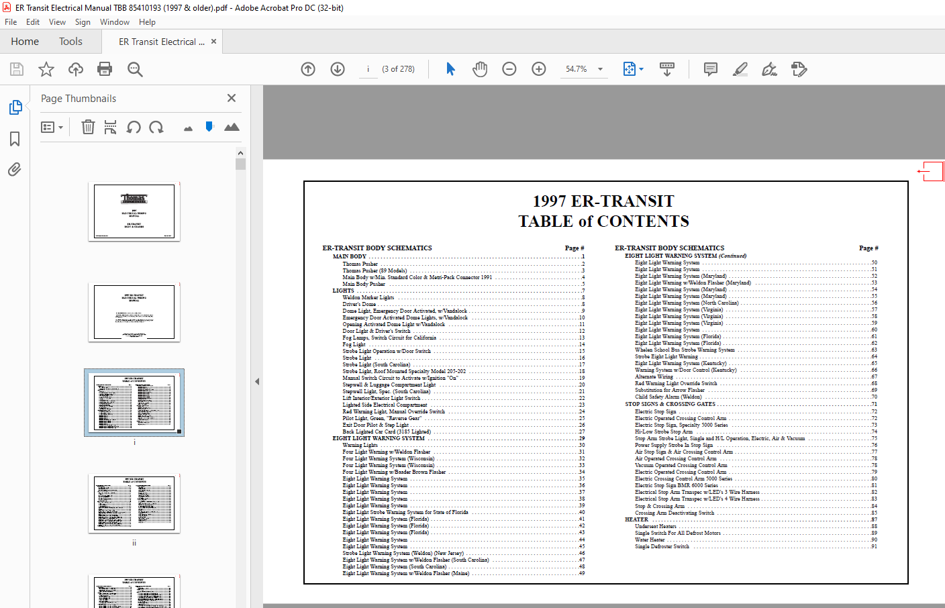Click the Save file icon
The image size is (945, 608).
[17, 69]
